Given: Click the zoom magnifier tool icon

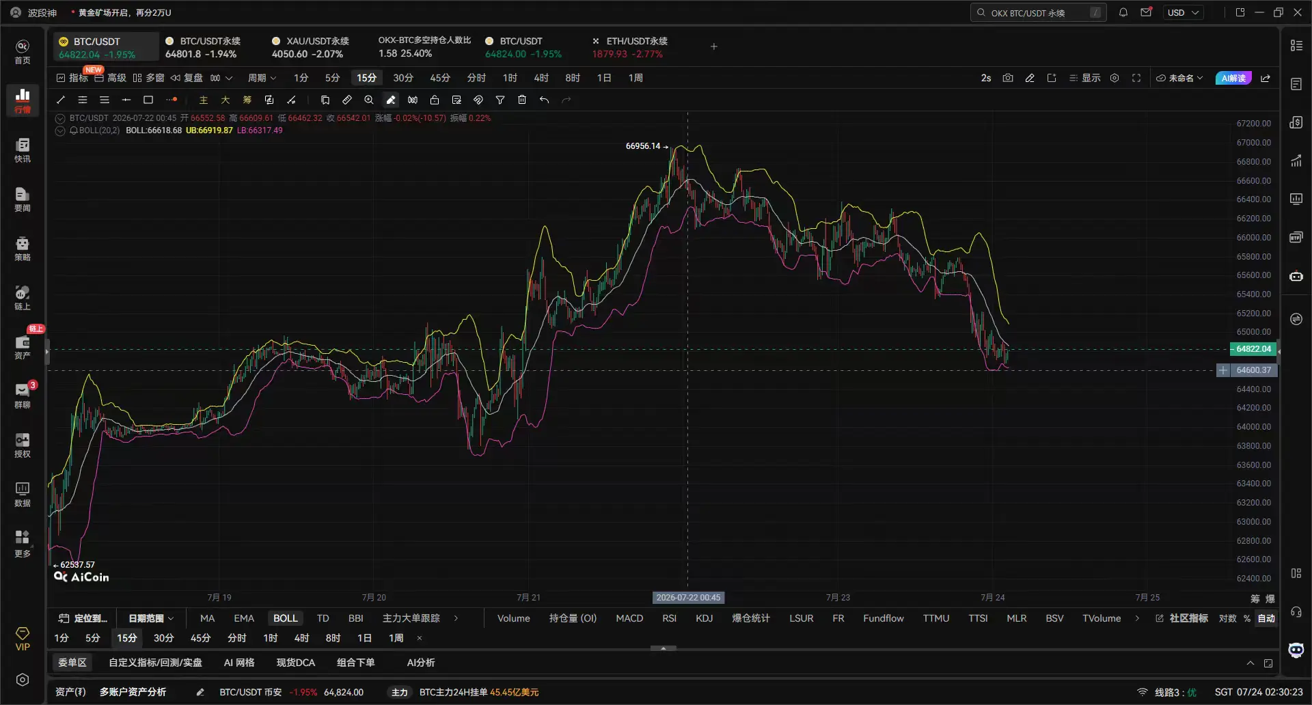Looking at the screenshot, I should pos(369,100).
